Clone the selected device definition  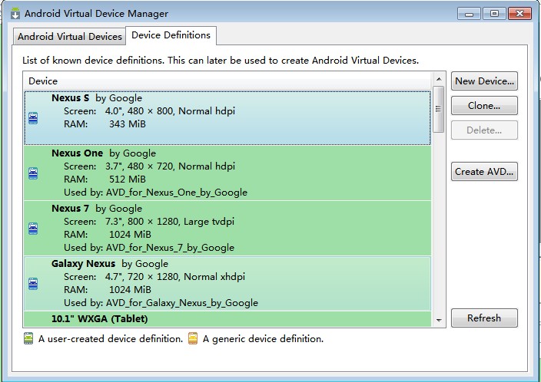[x=484, y=106]
